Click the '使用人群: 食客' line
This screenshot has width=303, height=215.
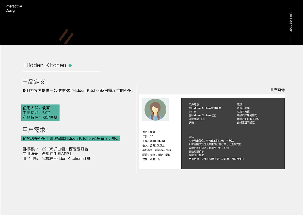coord(36,108)
